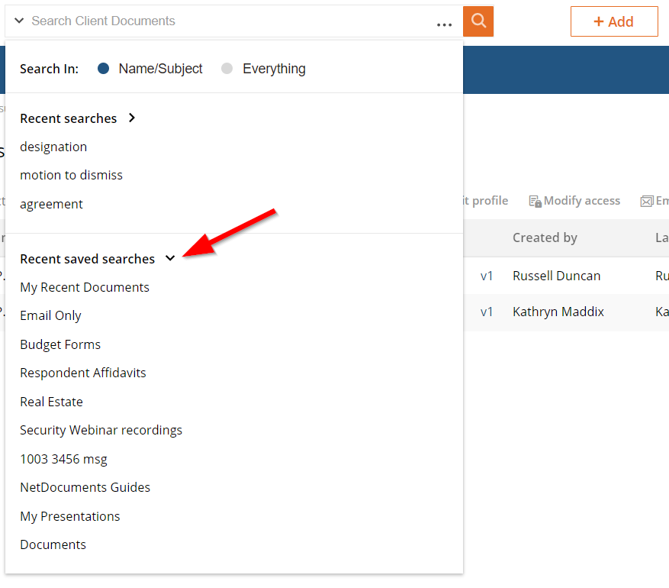
Task: Open saved search Email Only
Action: click(50, 315)
